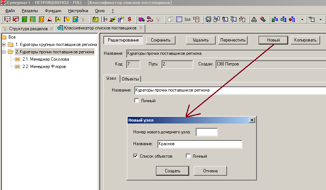Click the green document with dollar icon
326x190 pixels.
point(24,19)
